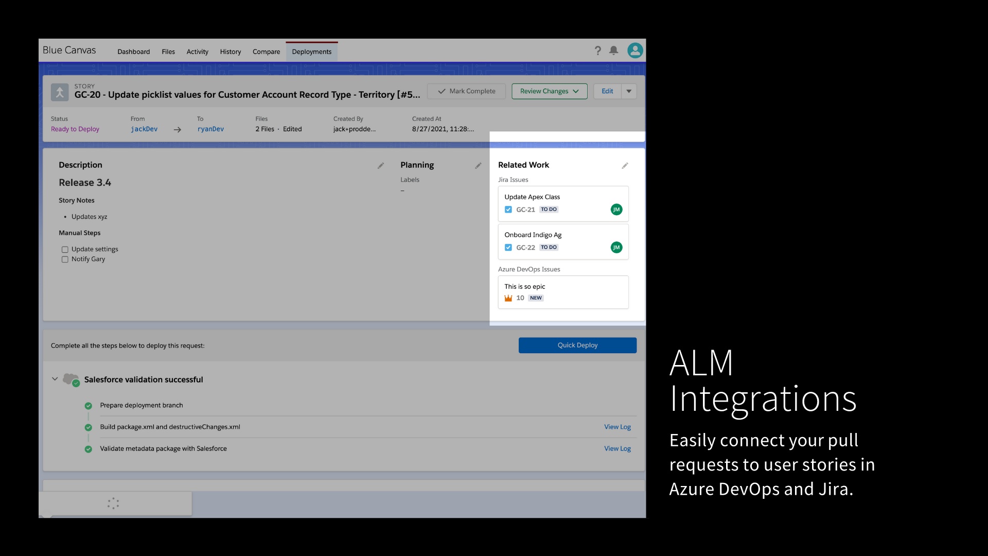The image size is (988, 556).
Task: Switch to the Compare tab
Action: point(266,51)
